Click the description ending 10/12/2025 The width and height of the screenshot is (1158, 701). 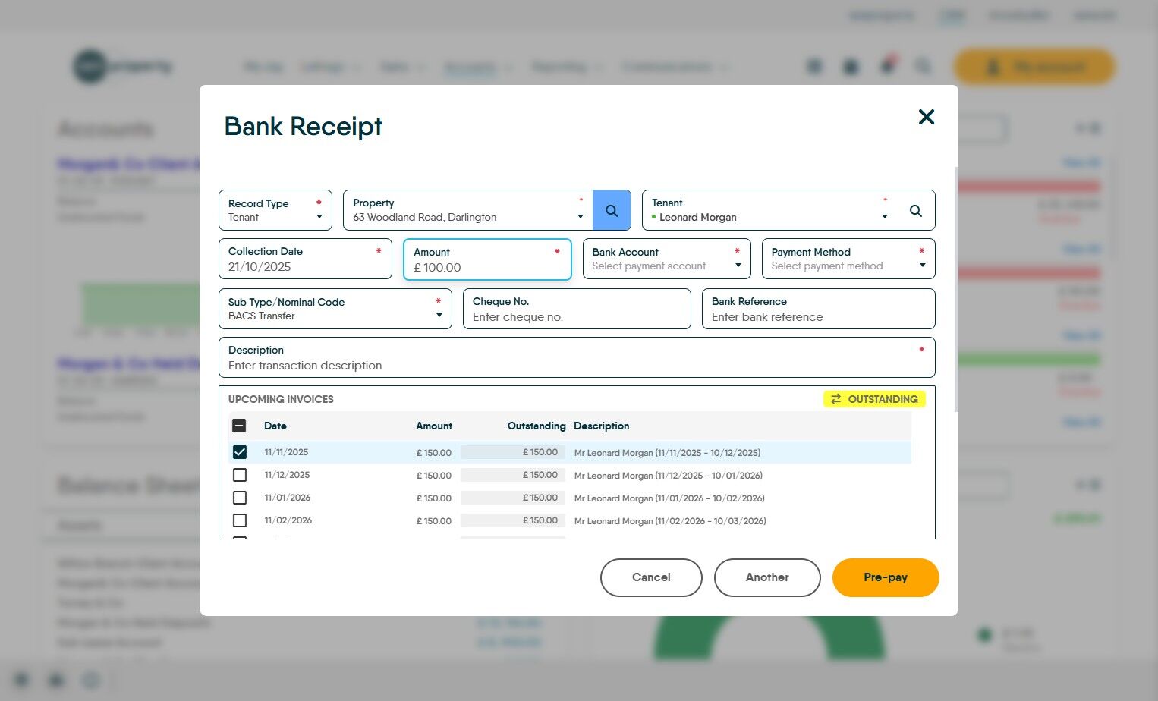pyautogui.click(x=667, y=453)
